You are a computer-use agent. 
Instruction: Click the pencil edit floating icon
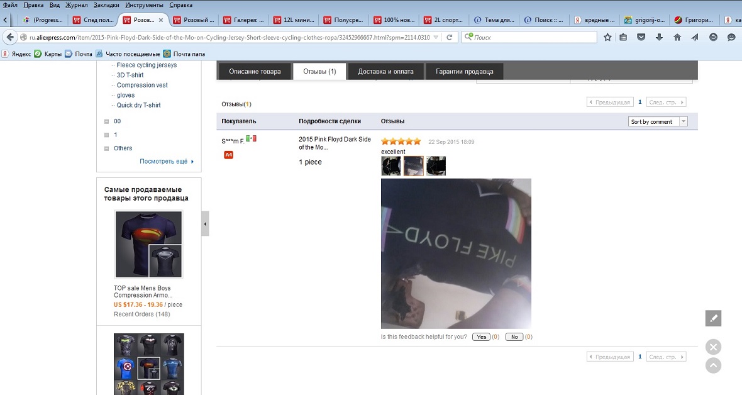pos(713,318)
